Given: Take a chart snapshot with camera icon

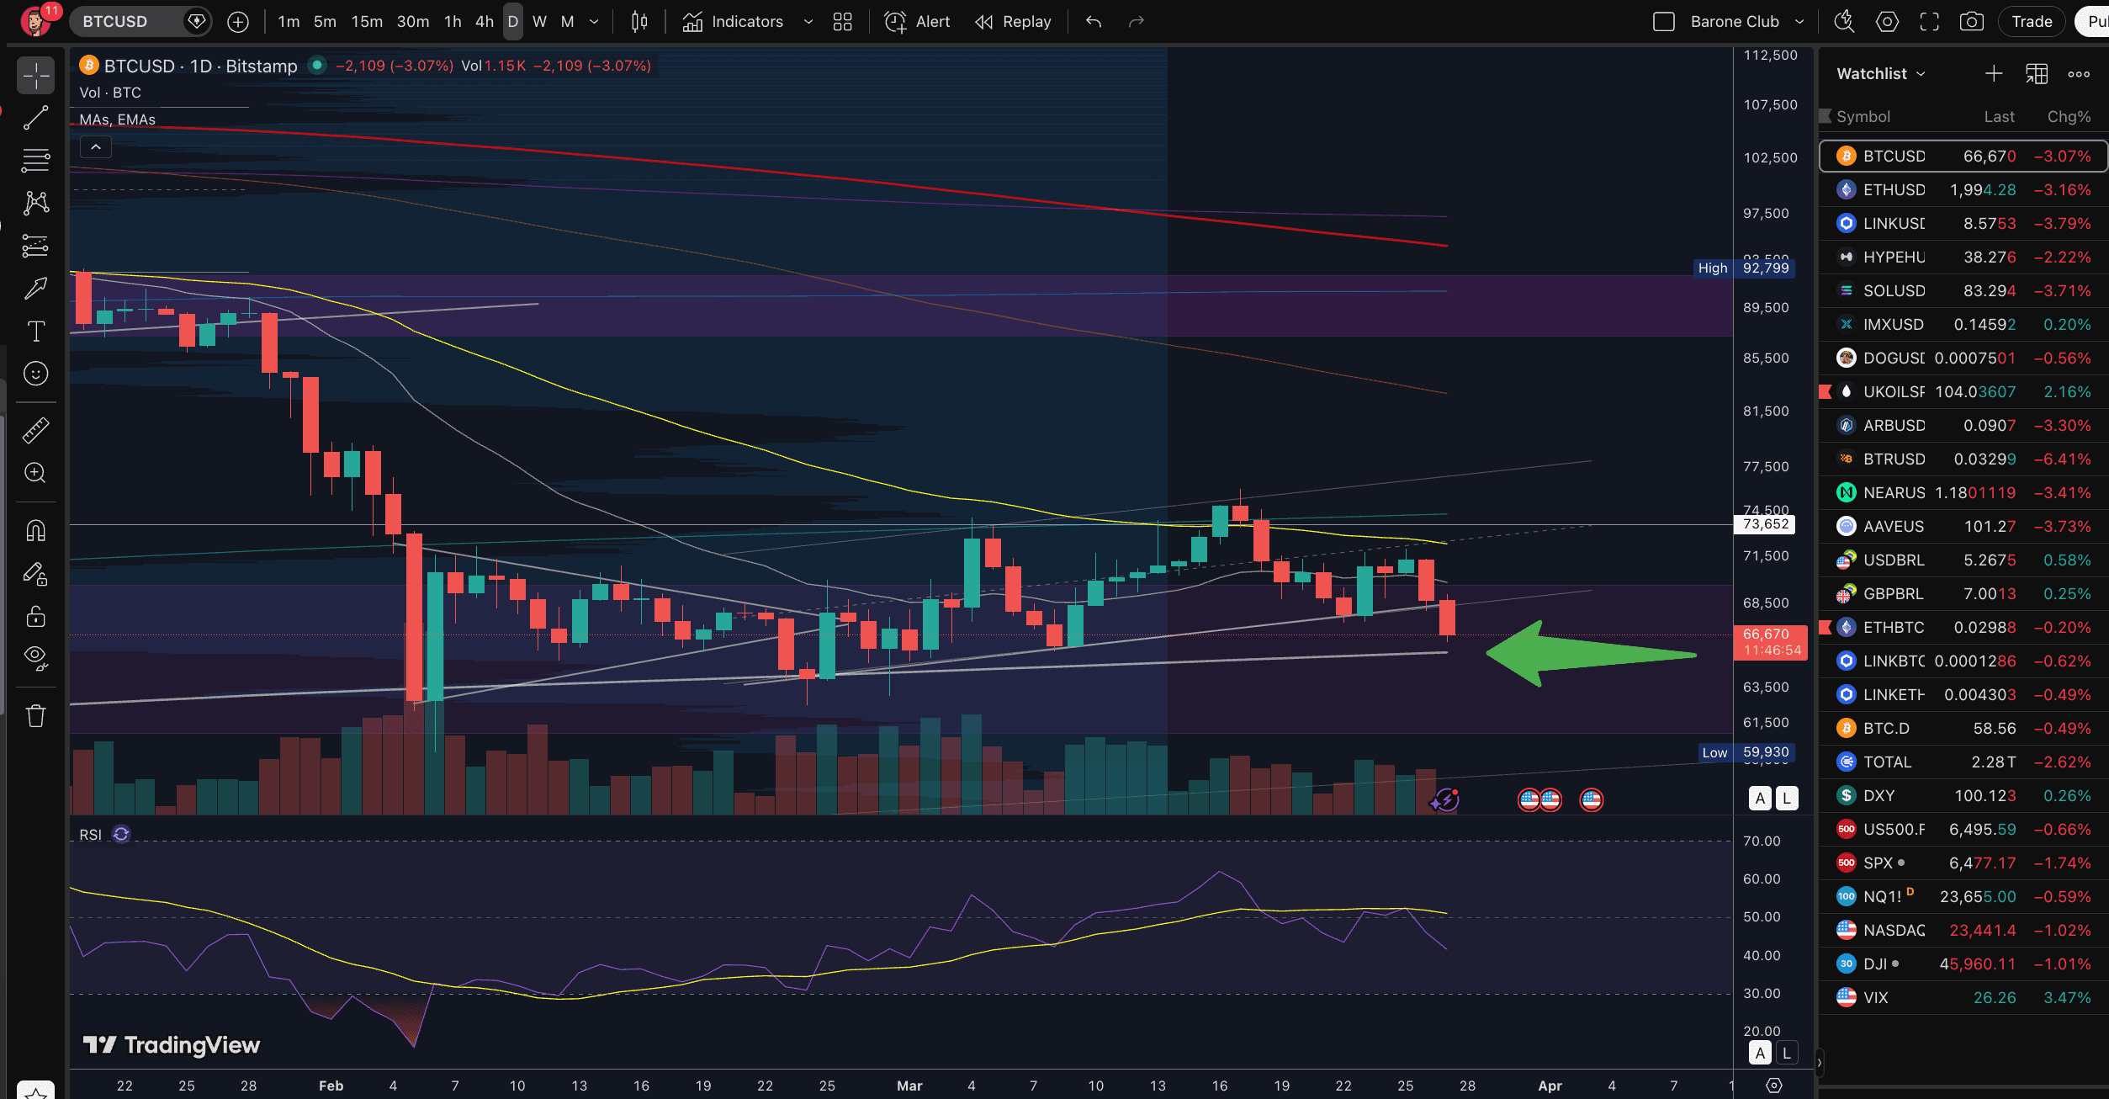Looking at the screenshot, I should (1971, 22).
